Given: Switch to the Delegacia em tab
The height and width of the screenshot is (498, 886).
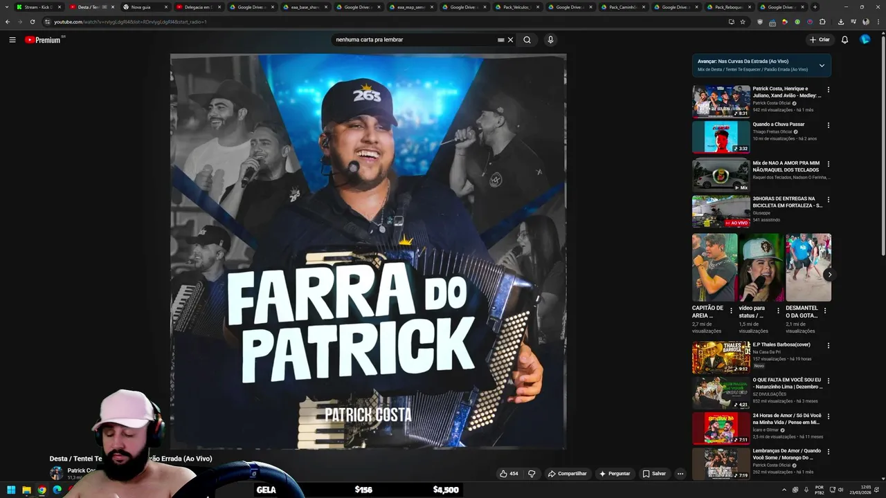Looking at the screenshot, I should pyautogui.click(x=199, y=7).
